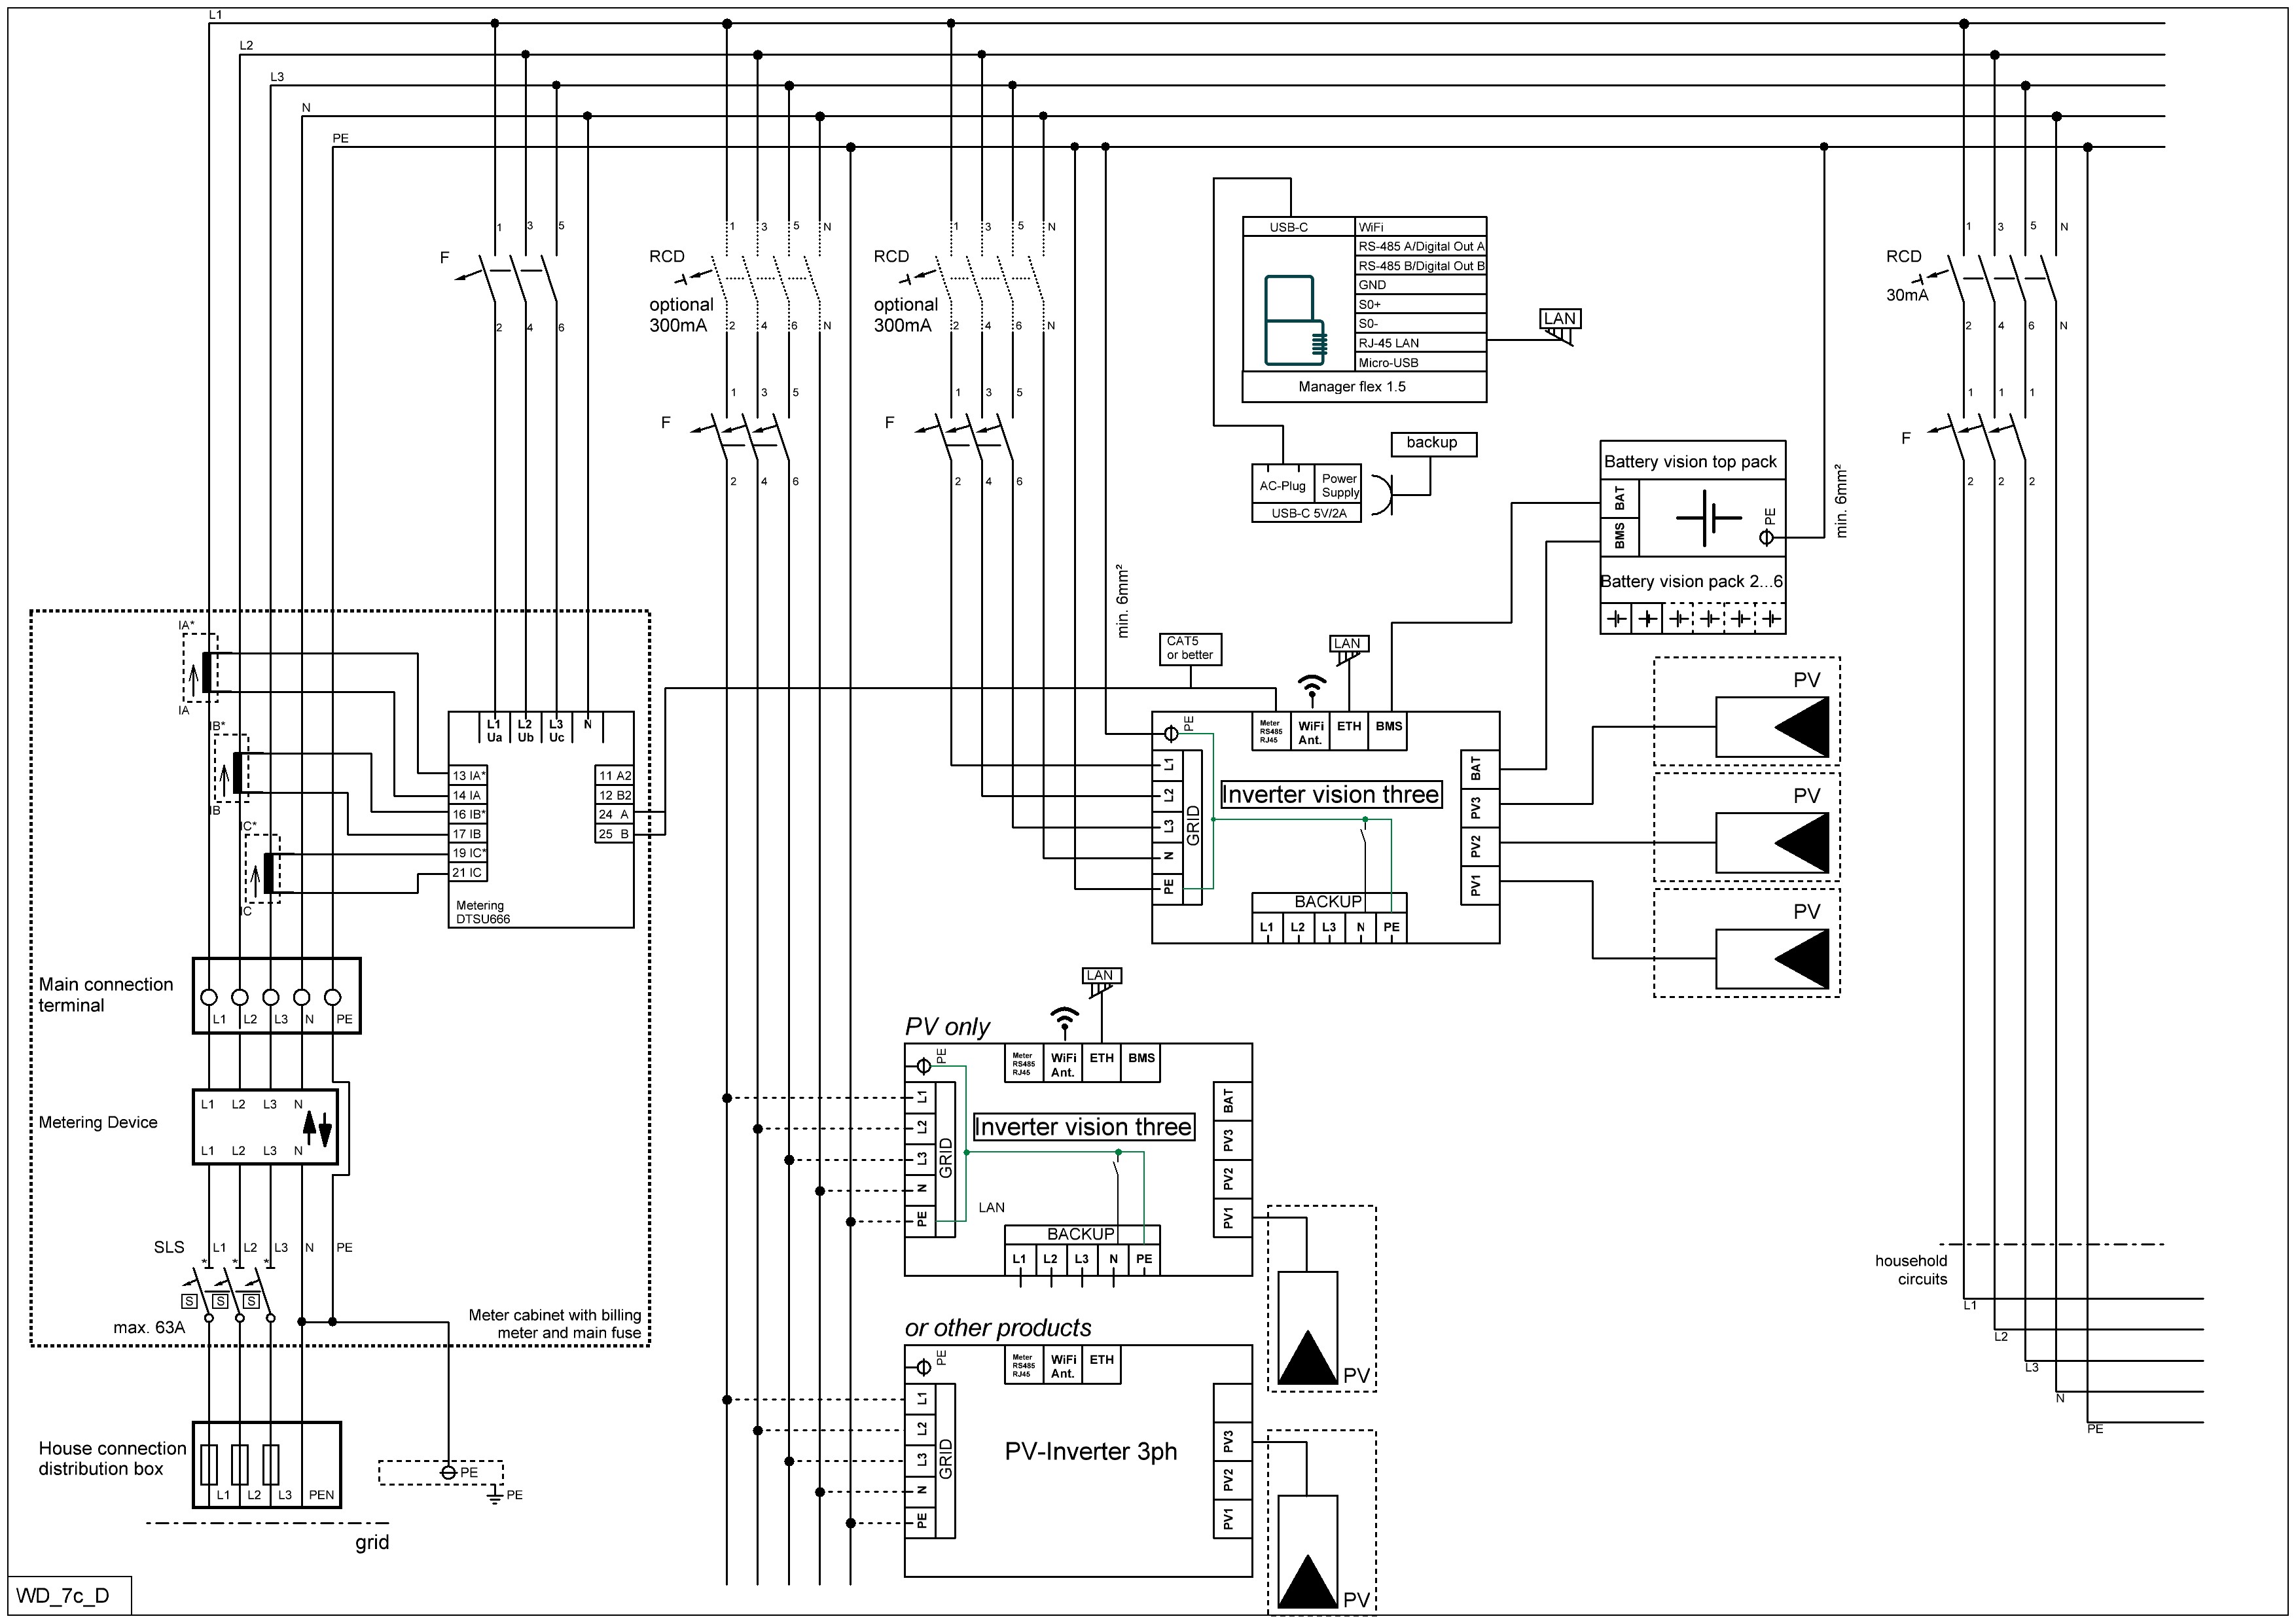
Task: Click the AC-Plug box of power supply
Action: (1282, 485)
